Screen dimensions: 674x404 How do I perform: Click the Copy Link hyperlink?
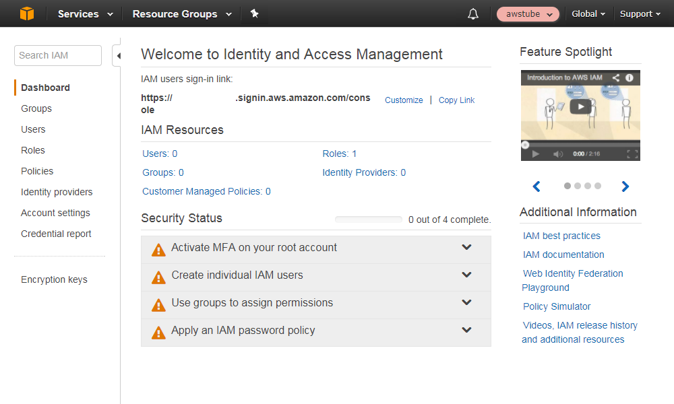point(456,100)
